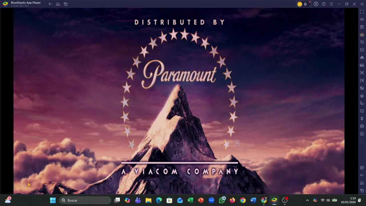Open the help question mark icon

click(324, 4)
